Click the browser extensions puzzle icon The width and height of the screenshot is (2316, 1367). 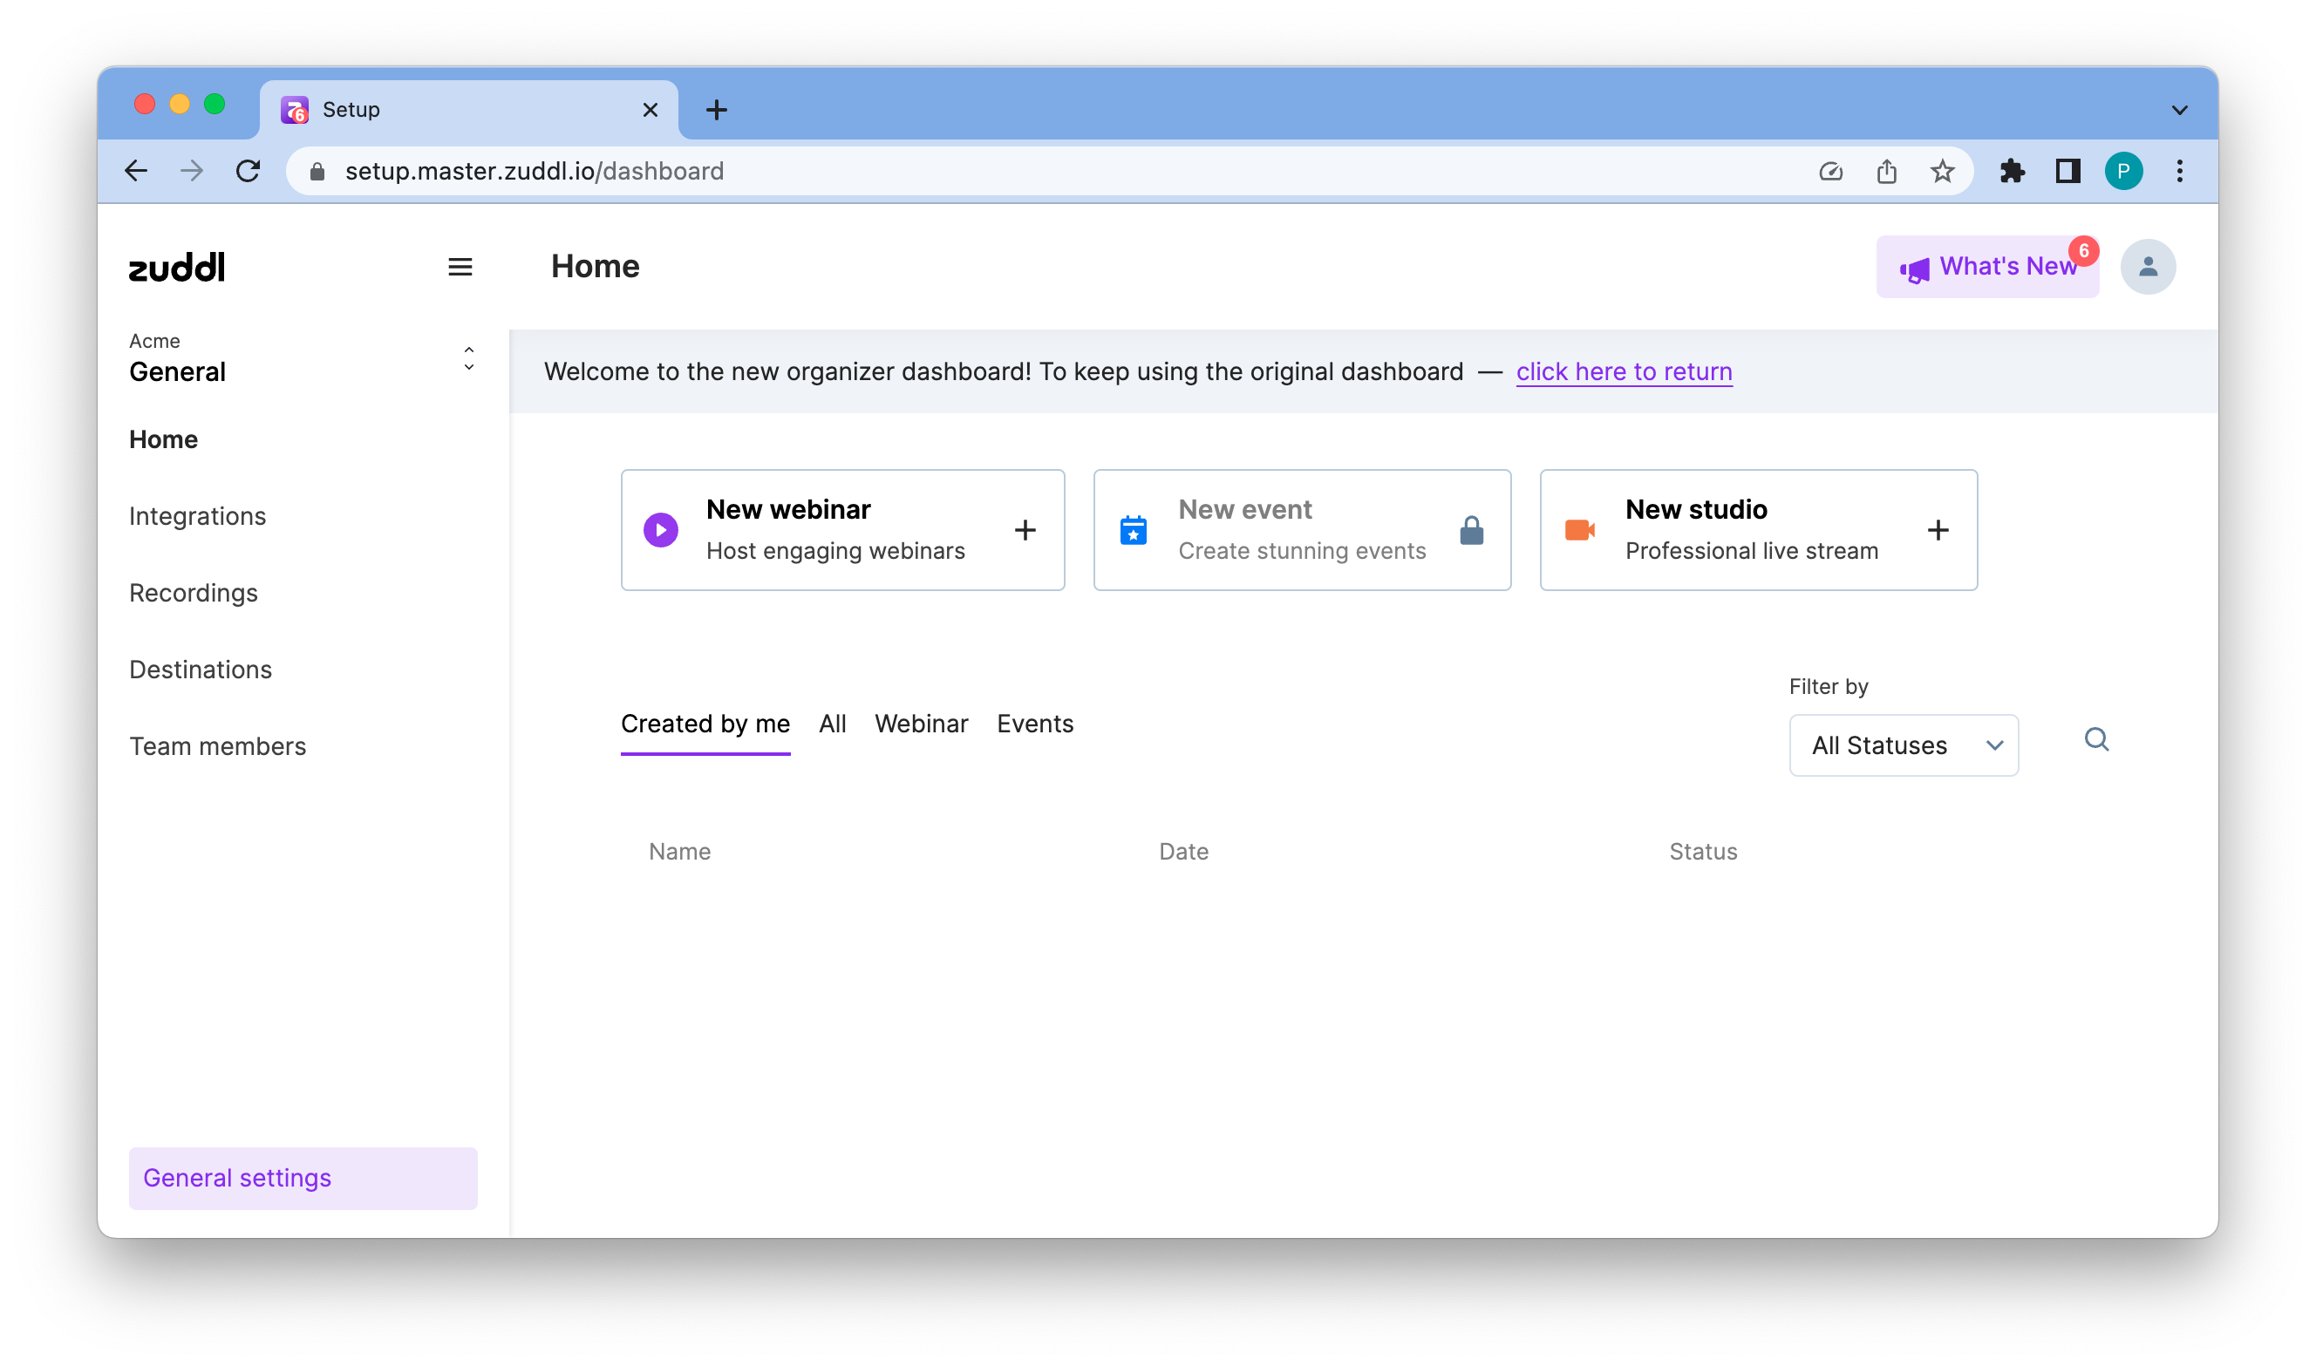coord(2011,172)
